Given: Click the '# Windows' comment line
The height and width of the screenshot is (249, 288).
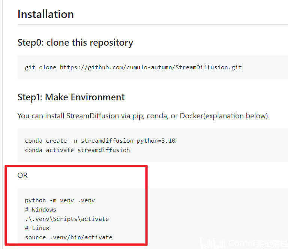Looking at the screenshot, I should click(40, 209).
